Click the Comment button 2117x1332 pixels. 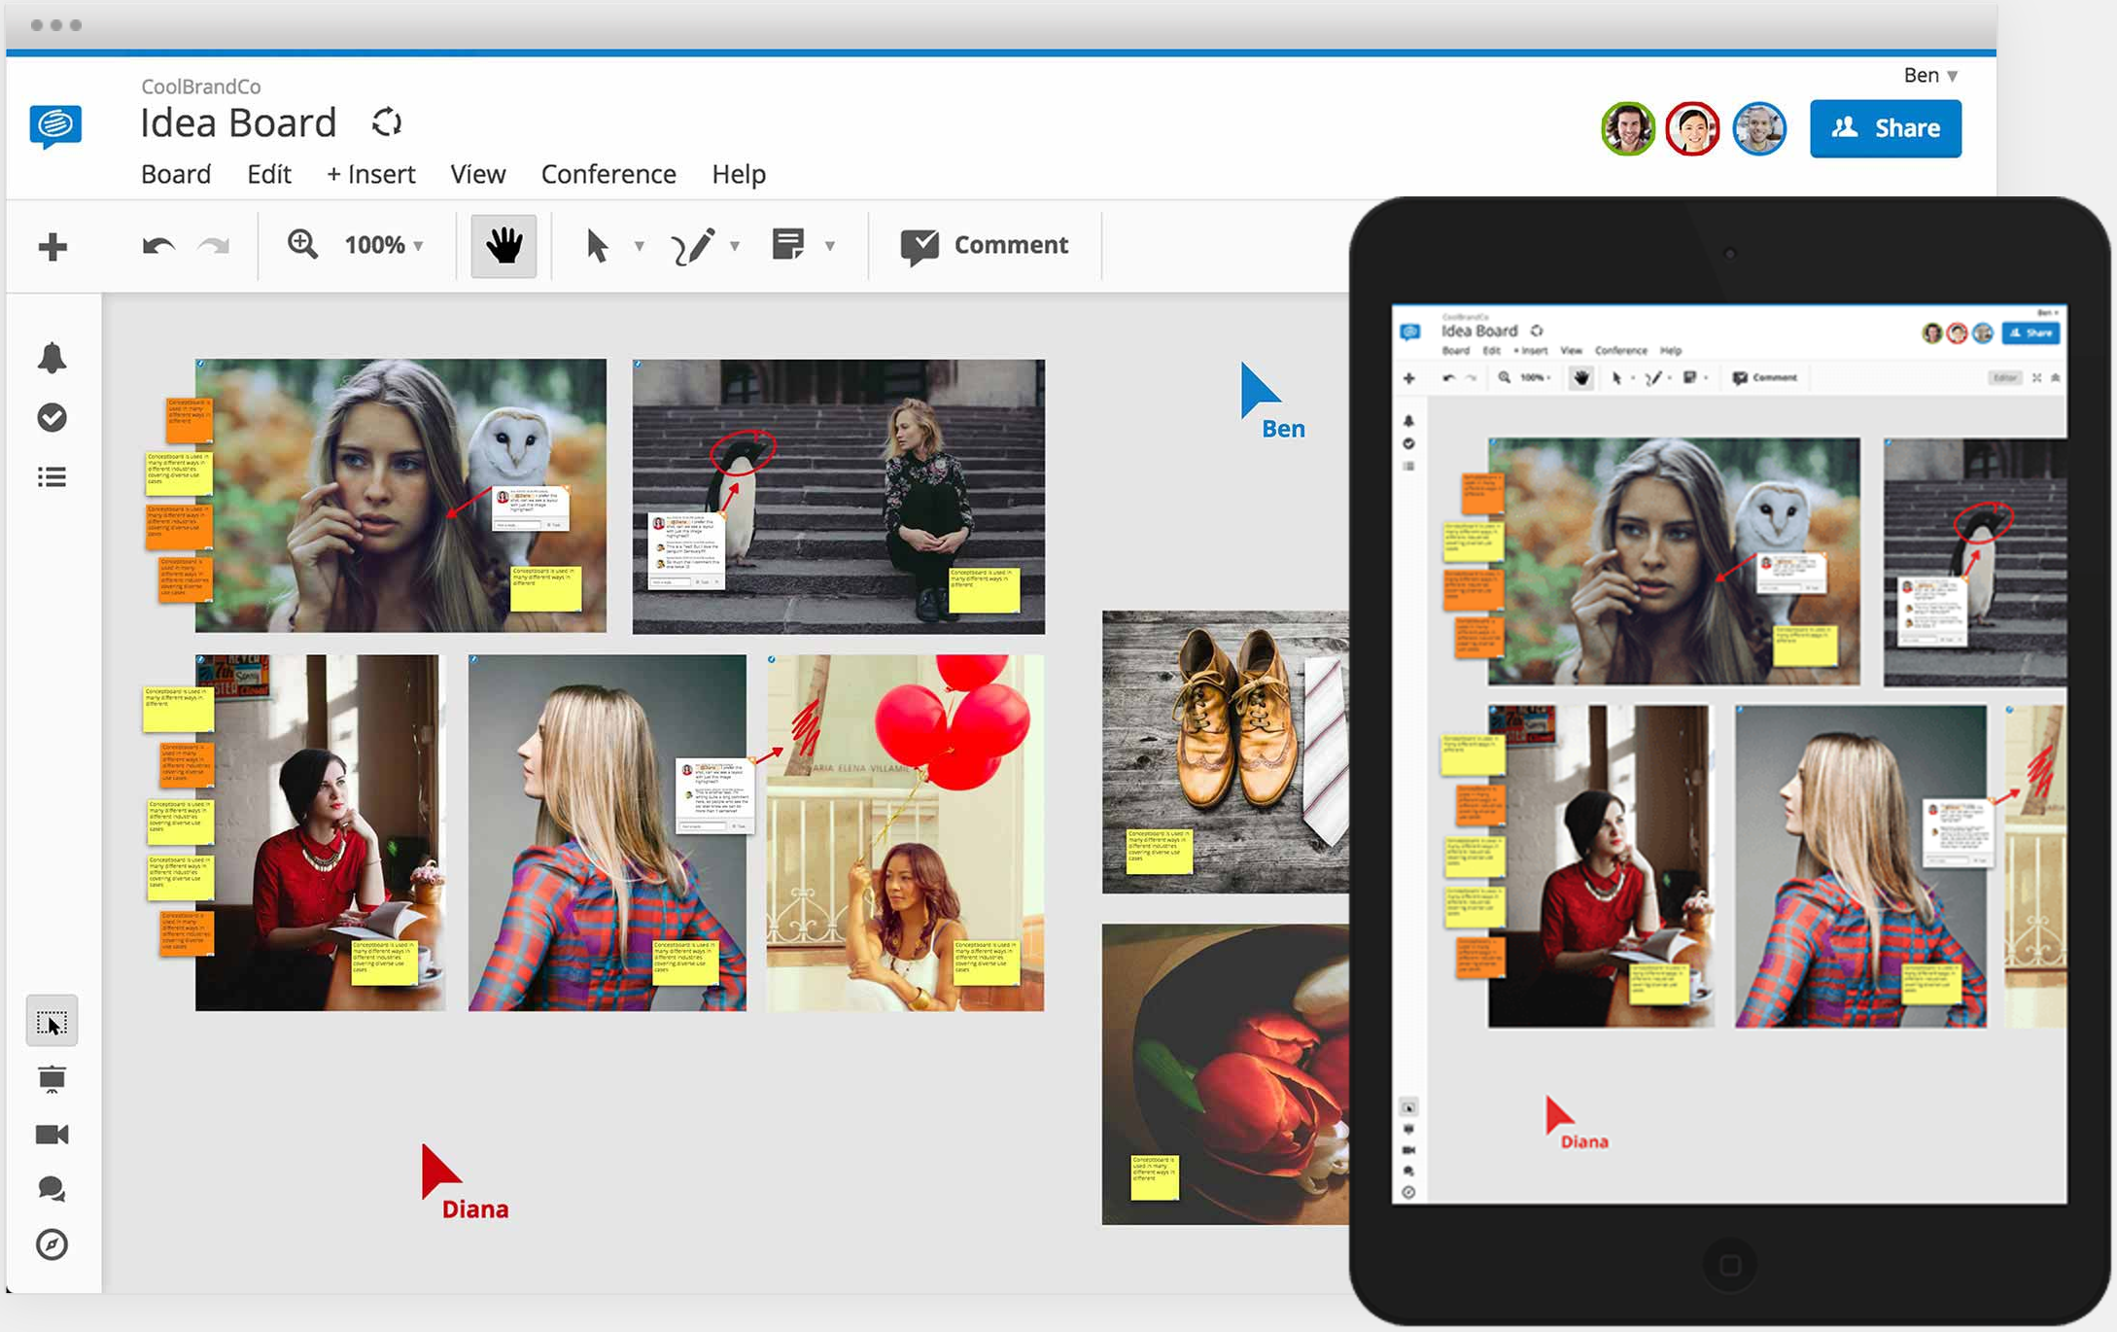click(986, 245)
